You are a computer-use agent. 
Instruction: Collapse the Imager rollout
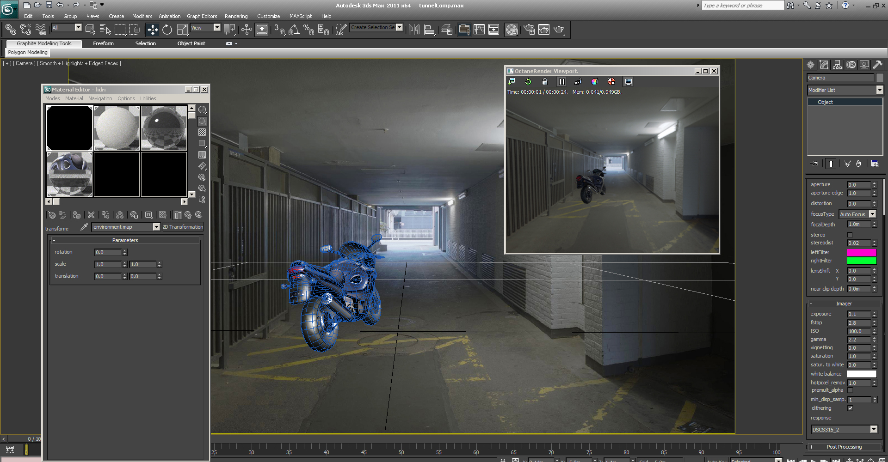coord(844,304)
